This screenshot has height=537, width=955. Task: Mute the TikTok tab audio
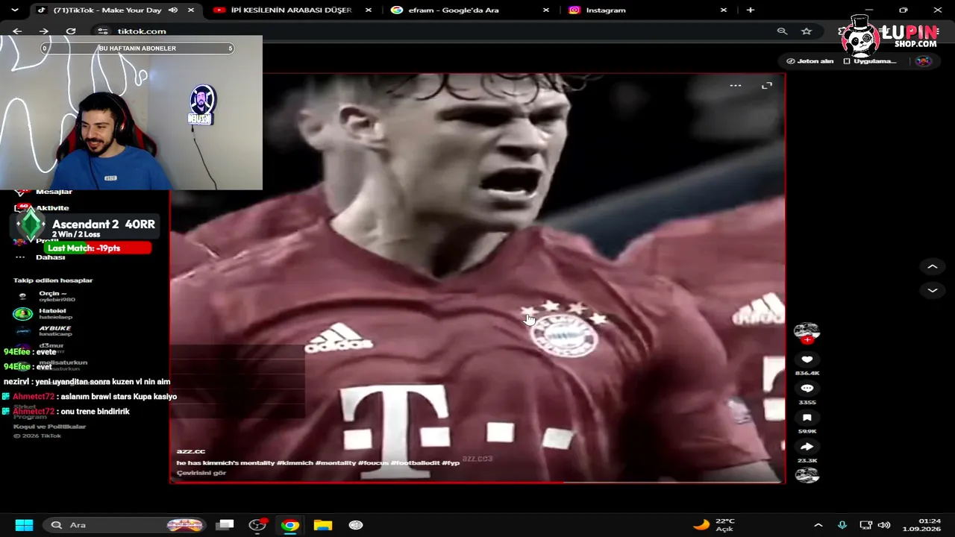(x=173, y=10)
